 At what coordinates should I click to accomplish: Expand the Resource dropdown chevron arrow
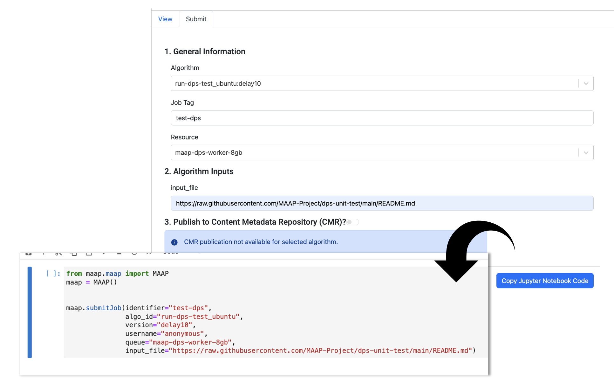(586, 153)
